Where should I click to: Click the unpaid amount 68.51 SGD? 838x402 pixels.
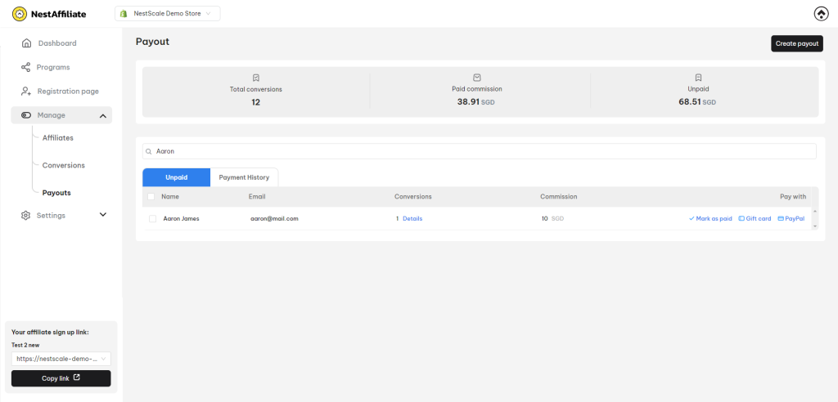click(x=697, y=101)
